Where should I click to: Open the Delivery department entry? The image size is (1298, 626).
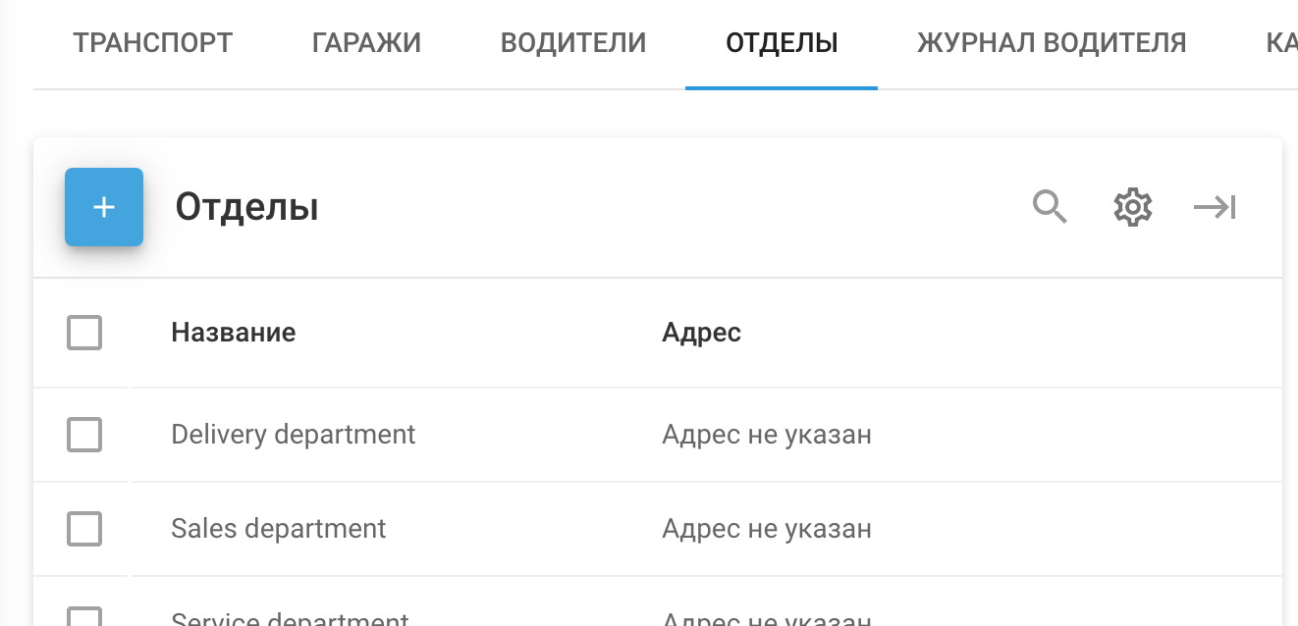tap(293, 435)
